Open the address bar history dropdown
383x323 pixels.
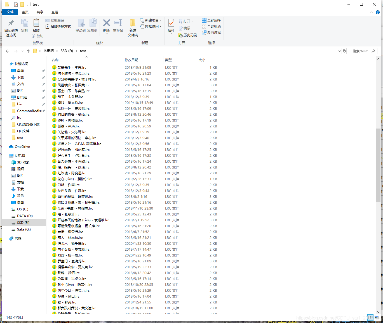point(339,51)
